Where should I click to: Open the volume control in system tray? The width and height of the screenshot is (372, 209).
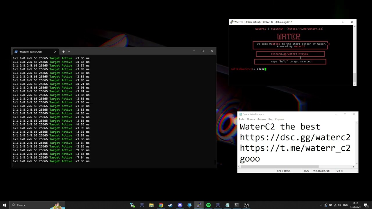coord(339,205)
